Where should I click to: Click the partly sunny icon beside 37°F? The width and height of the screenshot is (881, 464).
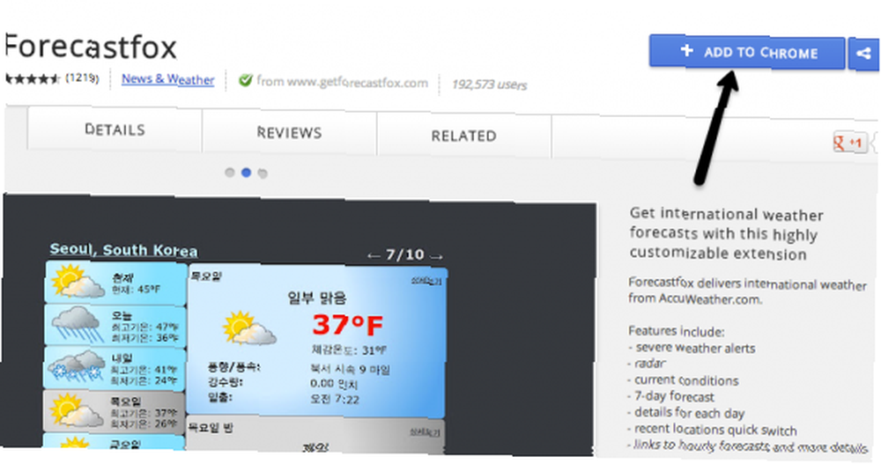click(249, 328)
